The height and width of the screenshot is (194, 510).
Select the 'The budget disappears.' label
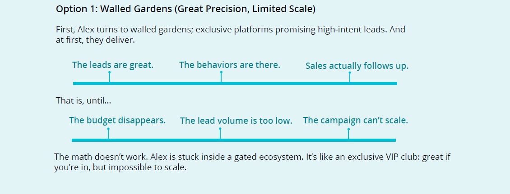pyautogui.click(x=117, y=120)
